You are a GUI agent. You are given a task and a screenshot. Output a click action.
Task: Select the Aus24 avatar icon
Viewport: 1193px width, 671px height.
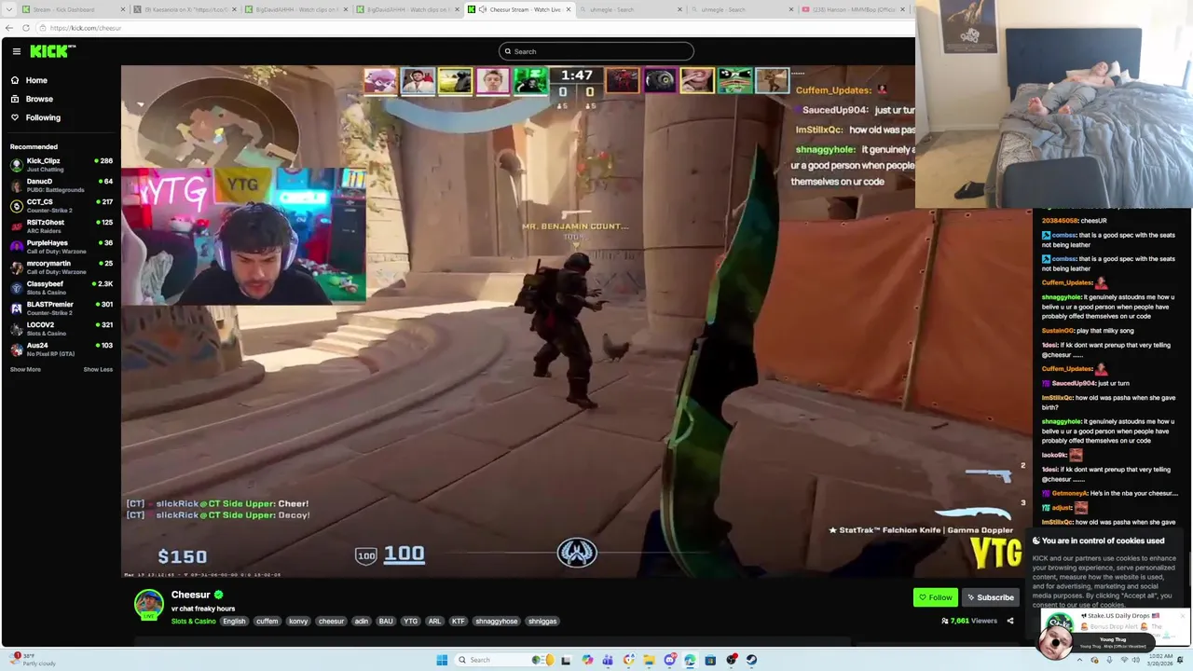pyautogui.click(x=16, y=349)
